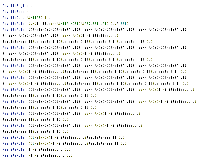Click the %{HTTP_HOST} variable in redirect rule
Viewport: 200px width, 161px height.
pyautogui.click(x=68, y=24)
